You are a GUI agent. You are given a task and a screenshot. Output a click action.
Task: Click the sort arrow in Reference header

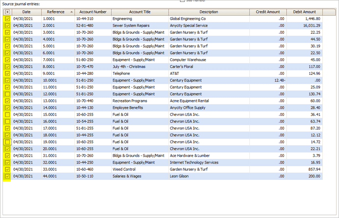[72, 12]
